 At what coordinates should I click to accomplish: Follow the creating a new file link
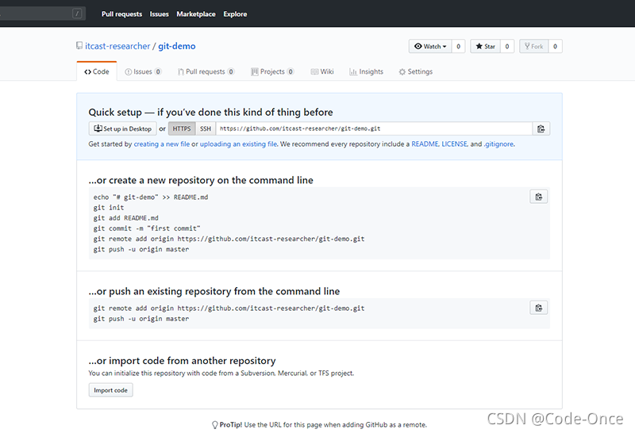(x=162, y=144)
